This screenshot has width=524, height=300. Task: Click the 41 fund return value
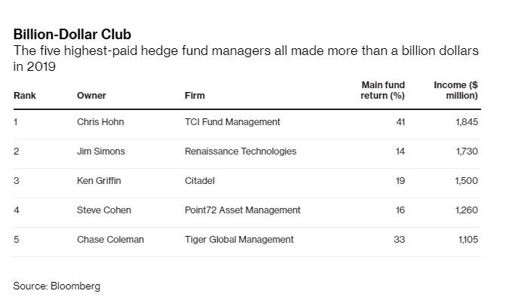[x=400, y=122]
